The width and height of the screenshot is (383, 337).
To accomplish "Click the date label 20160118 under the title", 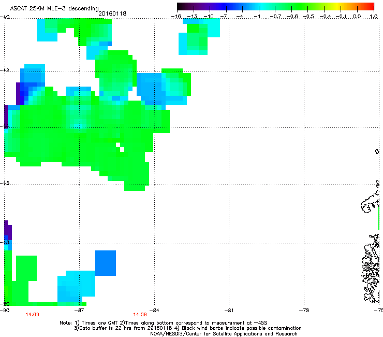I will point(112,13).
